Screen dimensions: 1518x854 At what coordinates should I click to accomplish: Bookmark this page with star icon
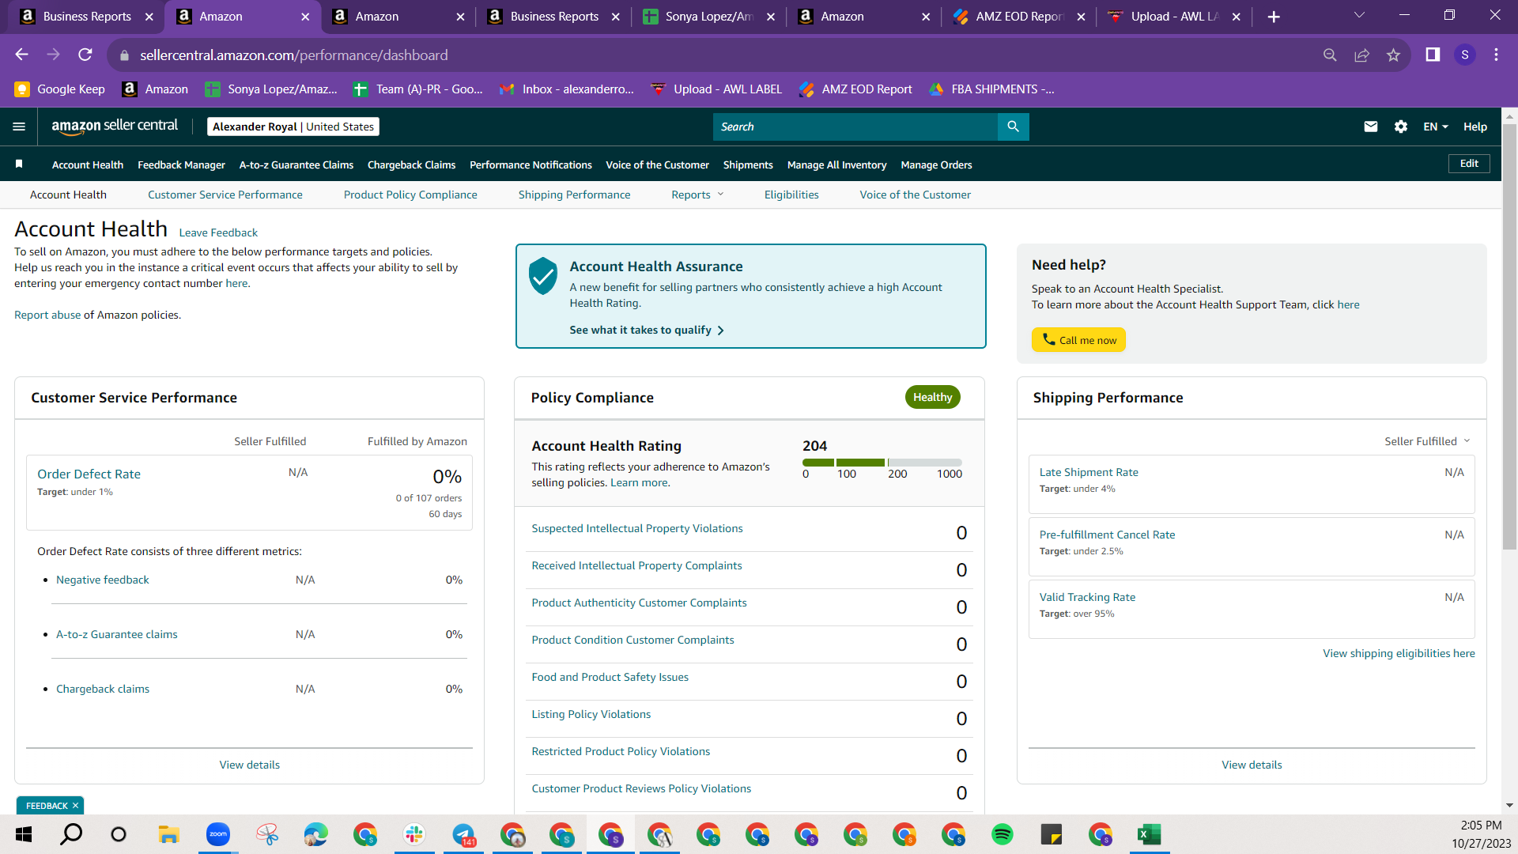pos(1393,55)
